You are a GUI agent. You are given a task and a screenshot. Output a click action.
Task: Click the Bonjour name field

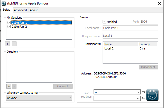(x=130, y=36)
